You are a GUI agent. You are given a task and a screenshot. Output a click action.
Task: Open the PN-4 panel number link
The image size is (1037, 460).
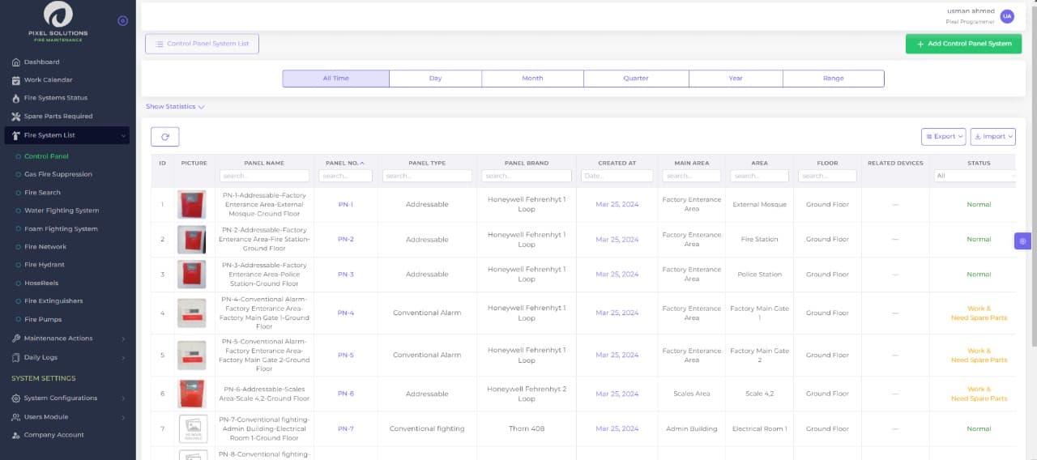(346, 313)
